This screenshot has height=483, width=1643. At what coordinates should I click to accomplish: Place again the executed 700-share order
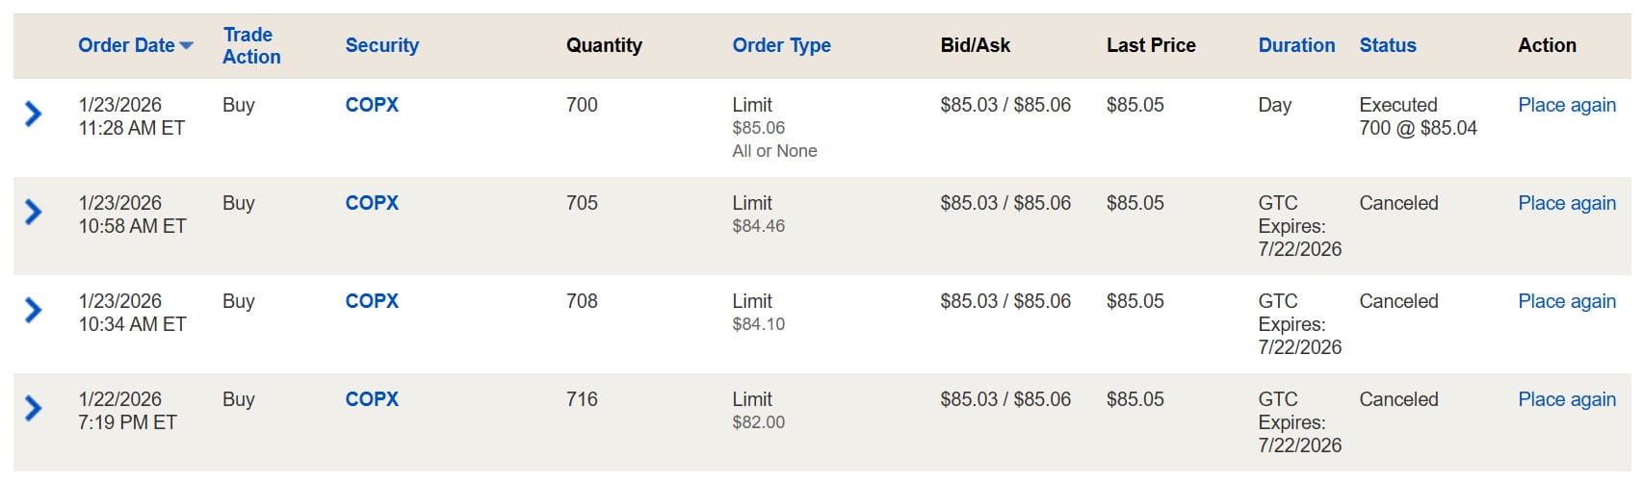pos(1566,105)
